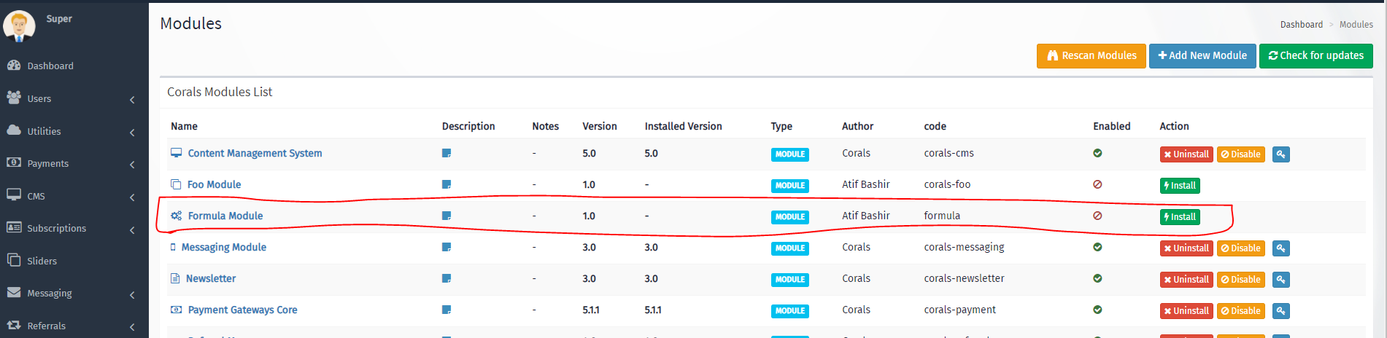1387x338 pixels.
Task: Open the description note icon for Formula Module
Action: (x=447, y=216)
